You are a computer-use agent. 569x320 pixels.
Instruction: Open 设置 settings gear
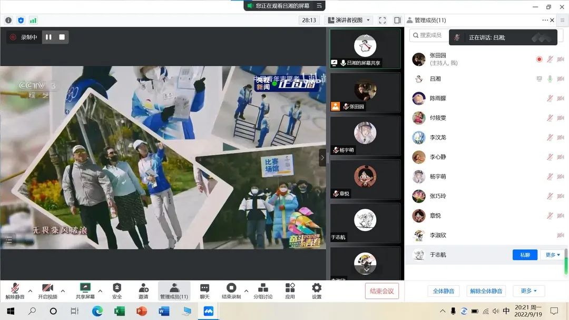(316, 291)
